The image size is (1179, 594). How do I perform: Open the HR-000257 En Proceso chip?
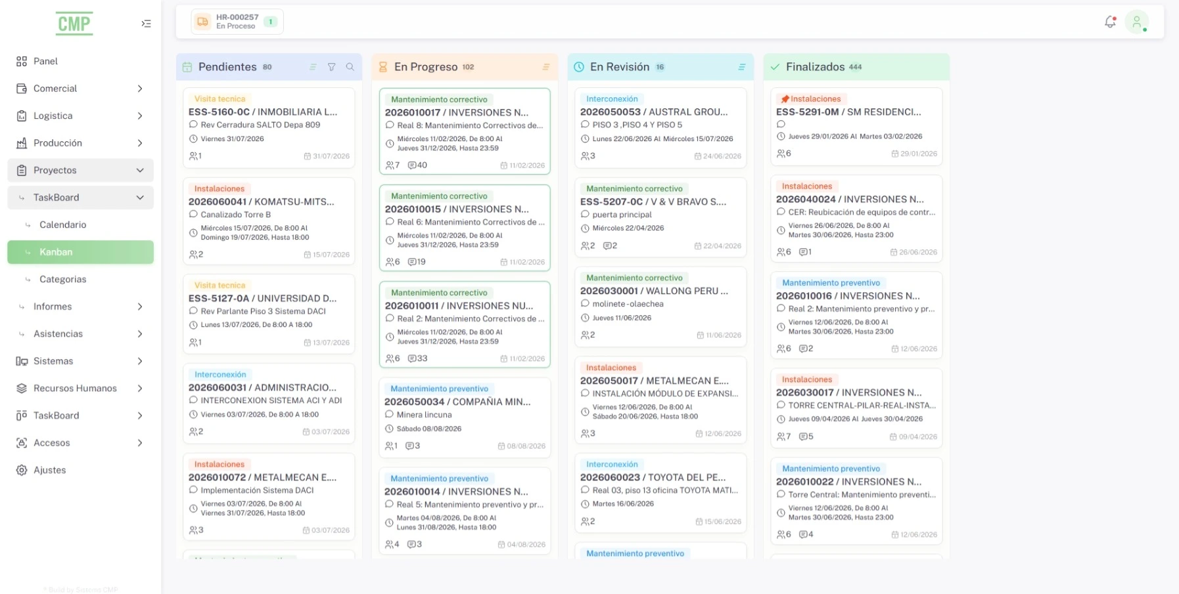(237, 22)
